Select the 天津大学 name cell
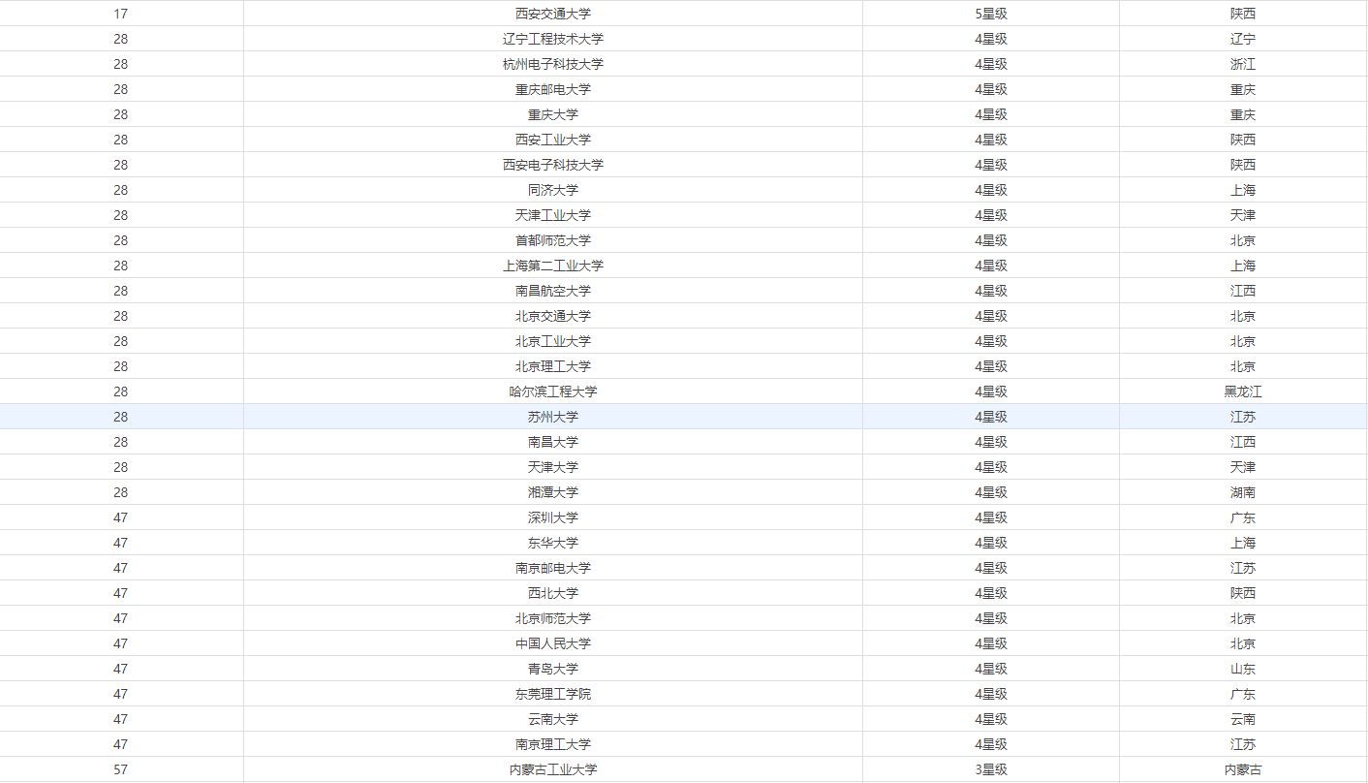Viewport: 1368px width, 783px height. click(x=552, y=467)
